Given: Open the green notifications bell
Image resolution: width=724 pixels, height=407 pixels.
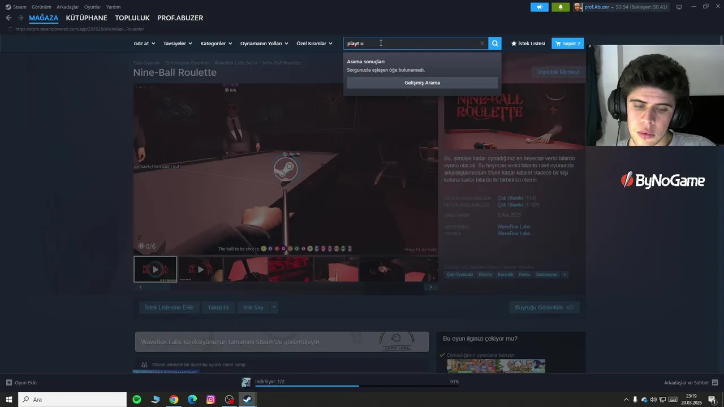Looking at the screenshot, I should (561, 7).
